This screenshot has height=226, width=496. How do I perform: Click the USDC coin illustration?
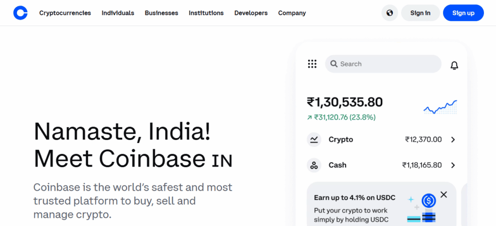tap(428, 200)
